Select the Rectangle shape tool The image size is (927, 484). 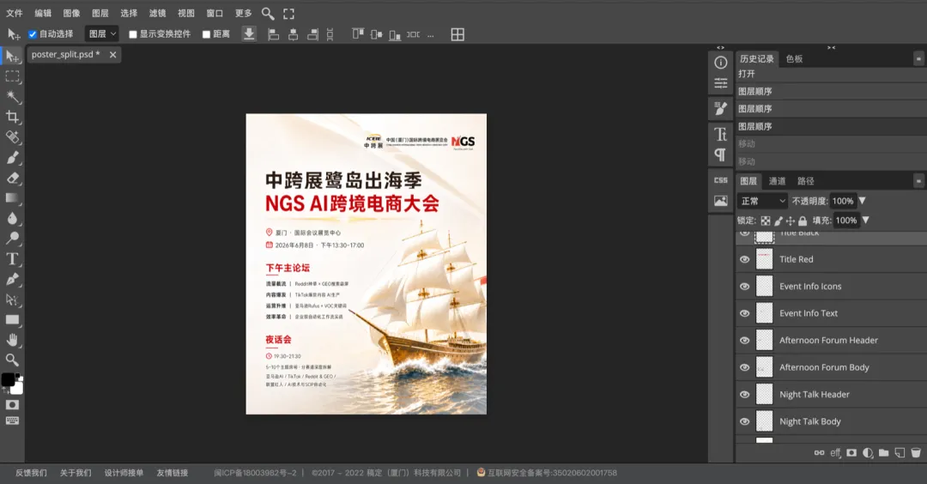[12, 320]
